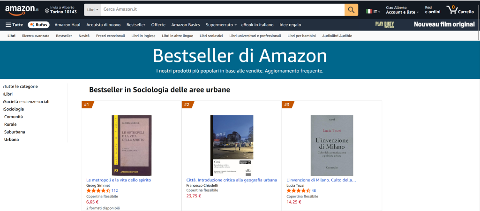Screen dimensions: 480x211
Task: Expand the Libri search category dropdown
Action: (x=93, y=10)
